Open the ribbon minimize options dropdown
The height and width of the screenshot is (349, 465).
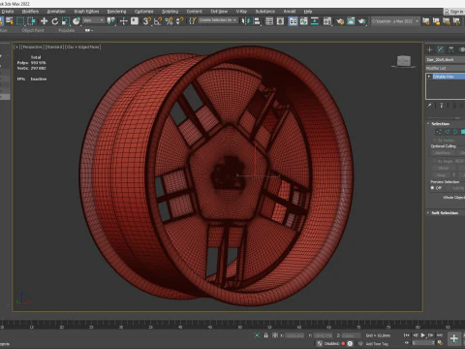click(x=92, y=30)
